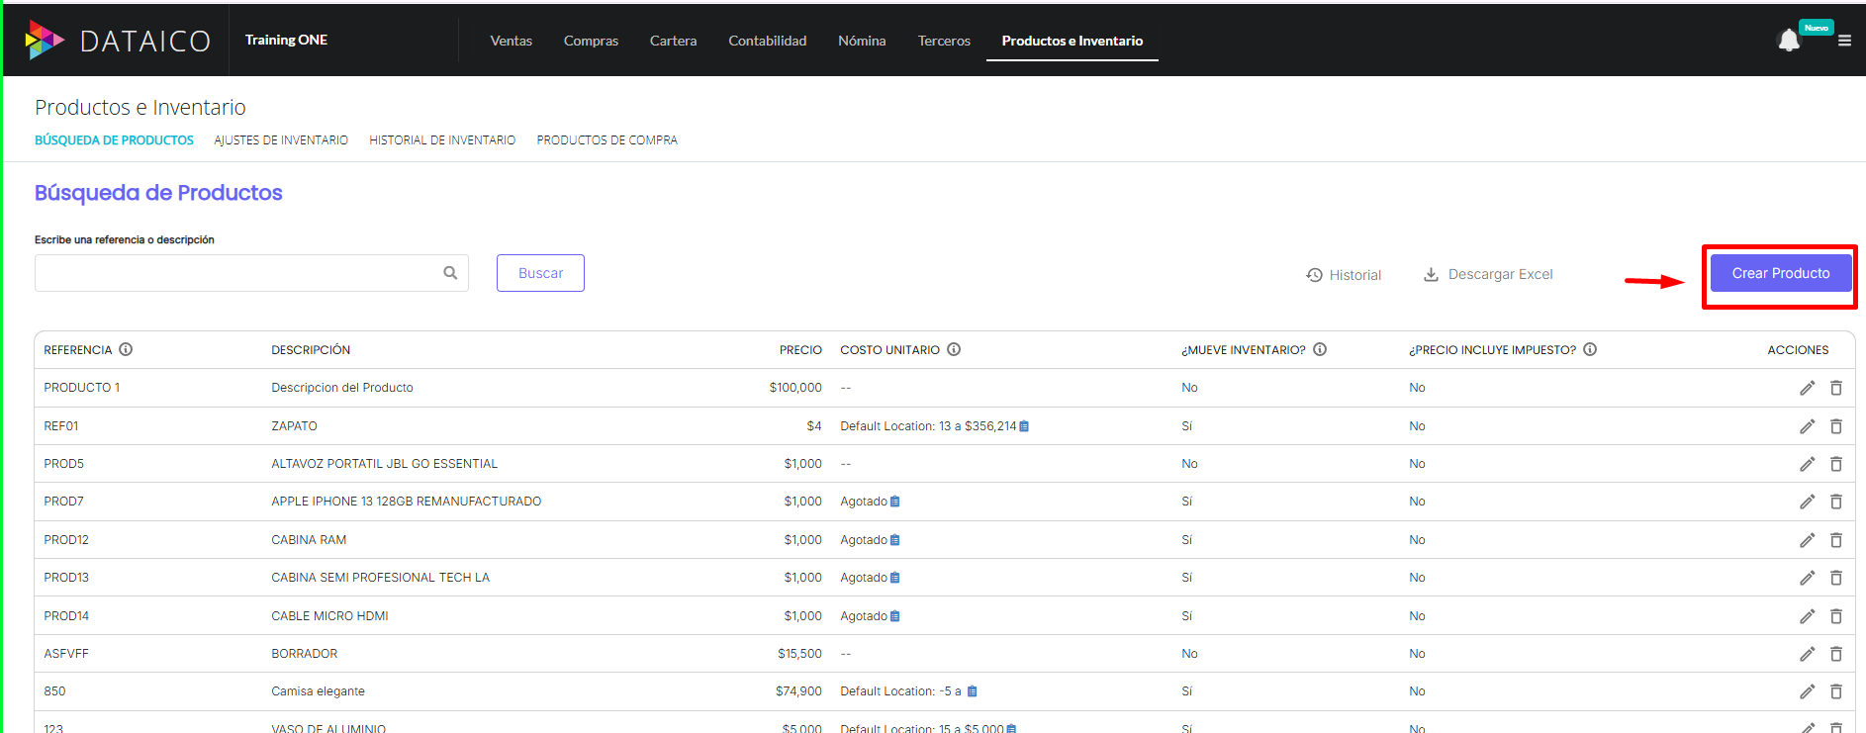Click info icon beside COSTO UNITARIO header
Viewport: 1866px width, 733px height.
click(954, 349)
